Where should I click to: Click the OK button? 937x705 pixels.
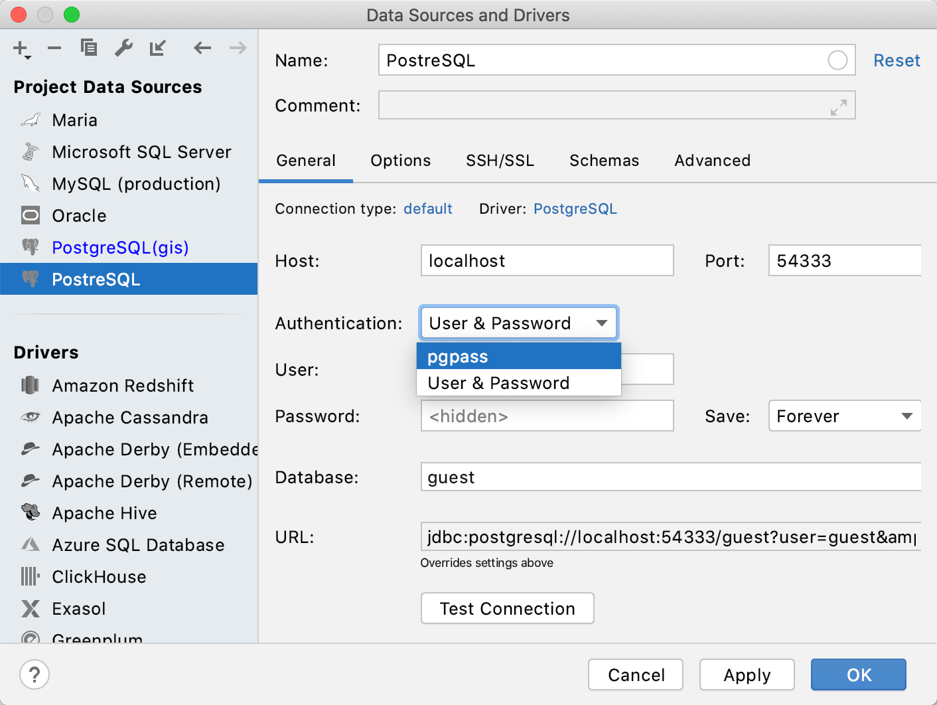859,674
